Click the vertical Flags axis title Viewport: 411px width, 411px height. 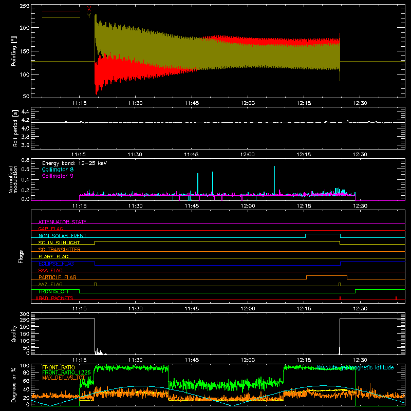click(21, 256)
